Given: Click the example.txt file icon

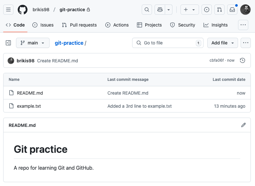Looking at the screenshot, I should click(x=12, y=106).
